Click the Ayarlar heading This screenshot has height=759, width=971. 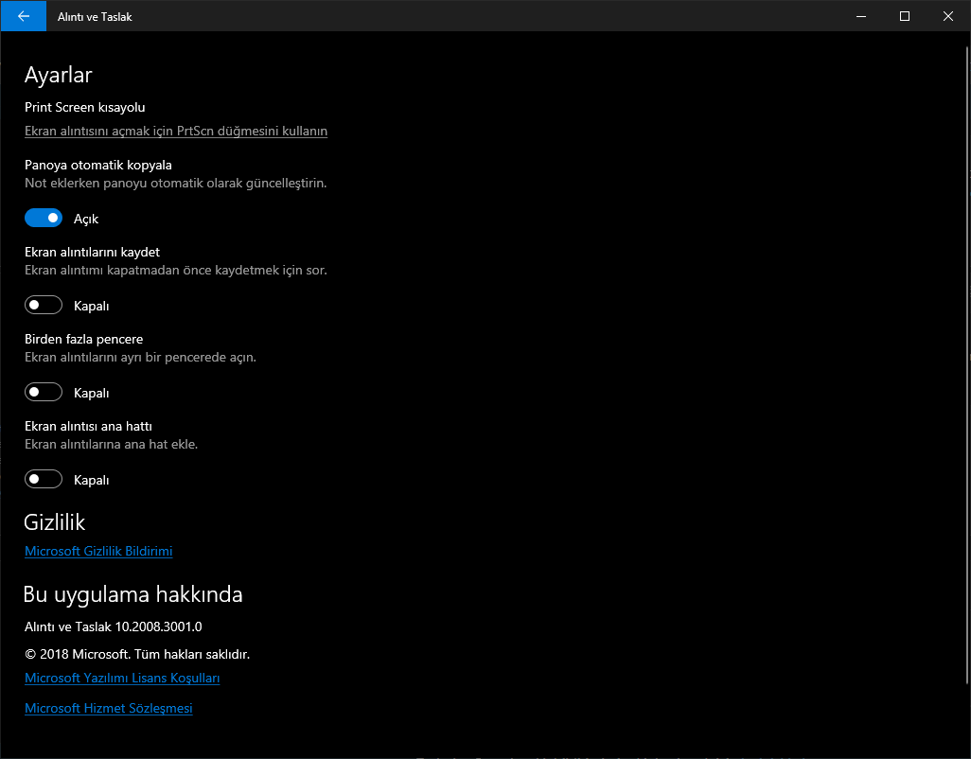(x=59, y=75)
